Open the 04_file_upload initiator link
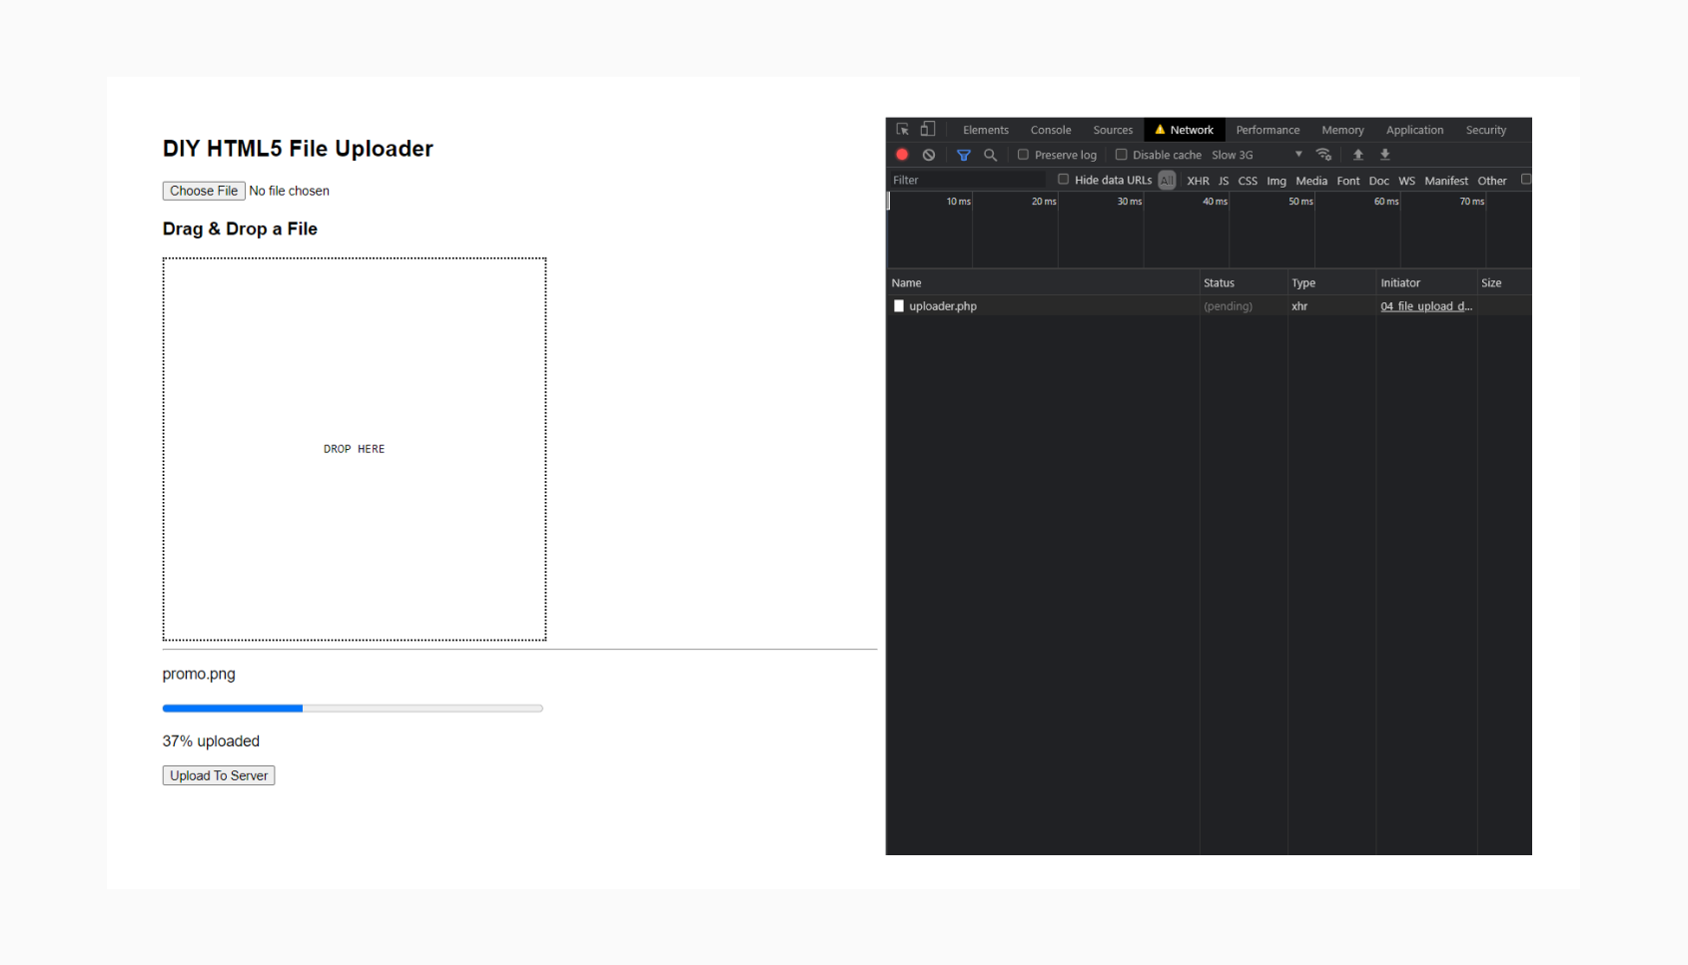 click(1425, 306)
